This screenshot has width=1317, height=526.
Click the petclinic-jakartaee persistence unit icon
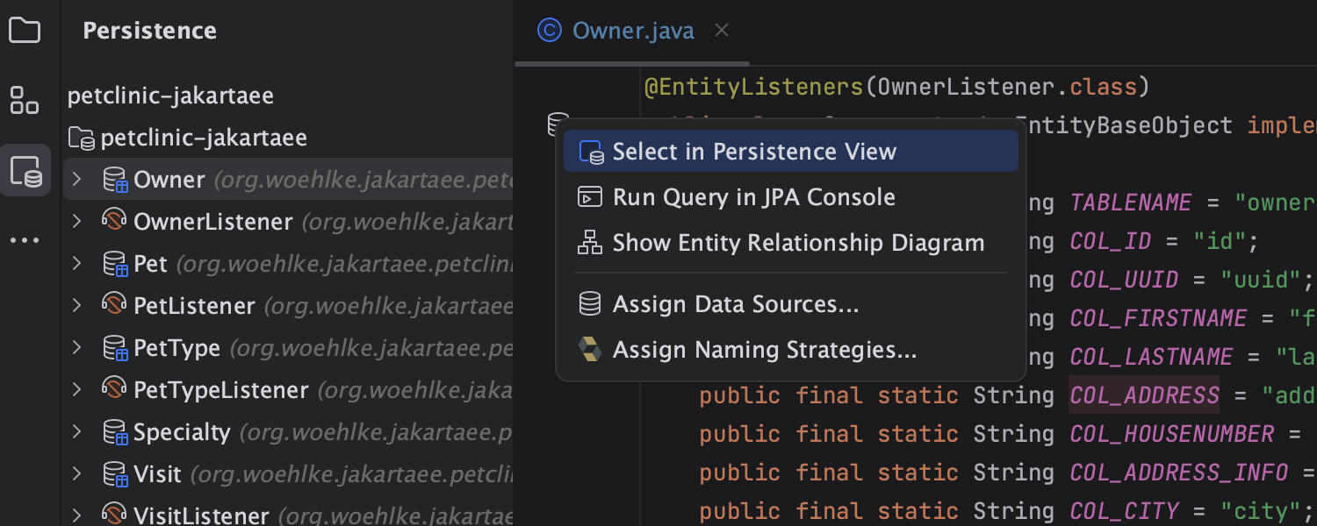point(81,138)
